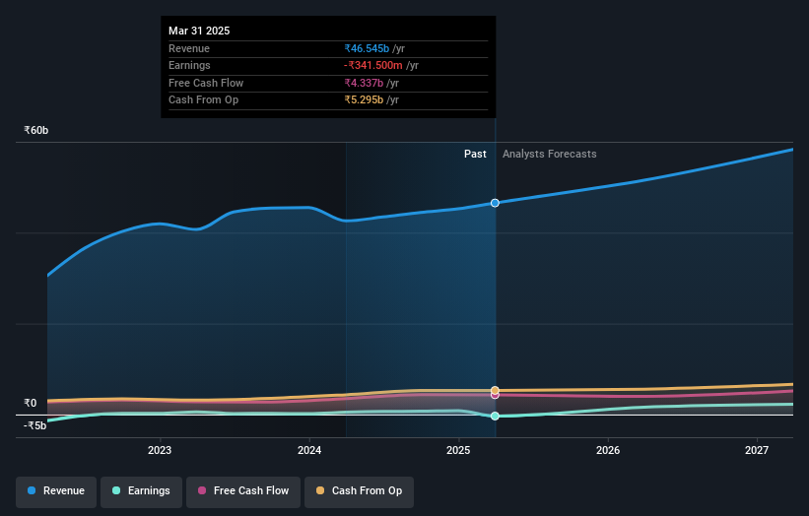Click the teal Earnings data point marker

pos(495,416)
